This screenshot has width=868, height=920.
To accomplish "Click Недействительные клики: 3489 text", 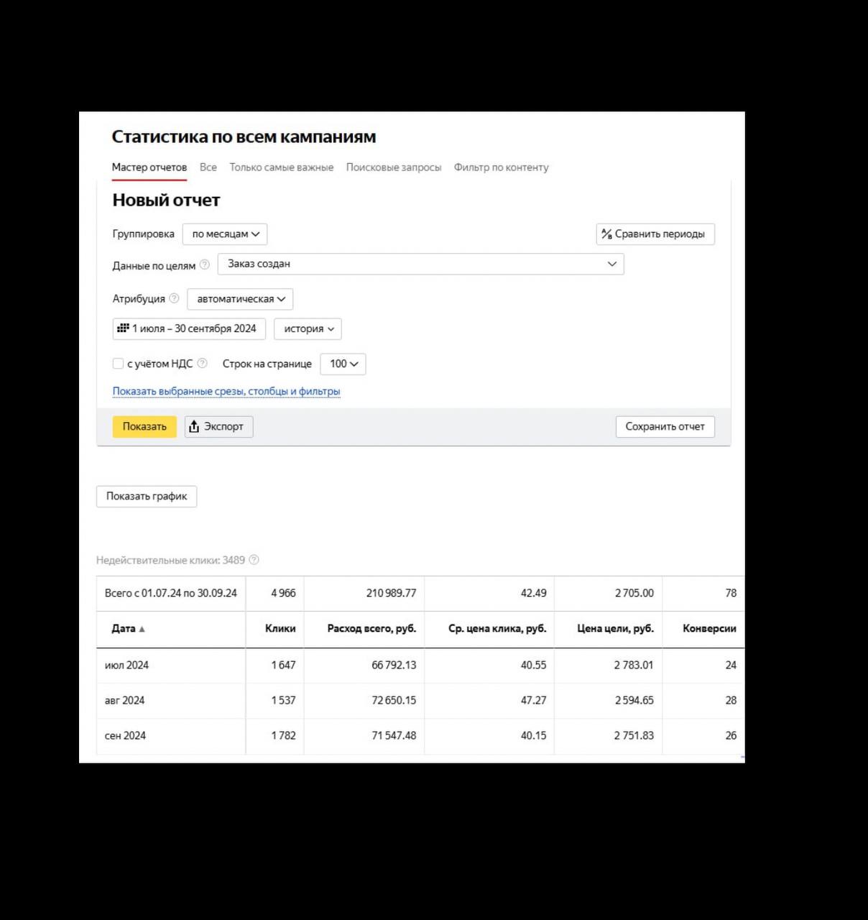I will tap(171, 561).
